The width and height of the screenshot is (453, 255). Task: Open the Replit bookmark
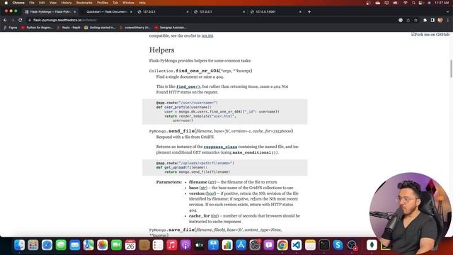pos(69,28)
